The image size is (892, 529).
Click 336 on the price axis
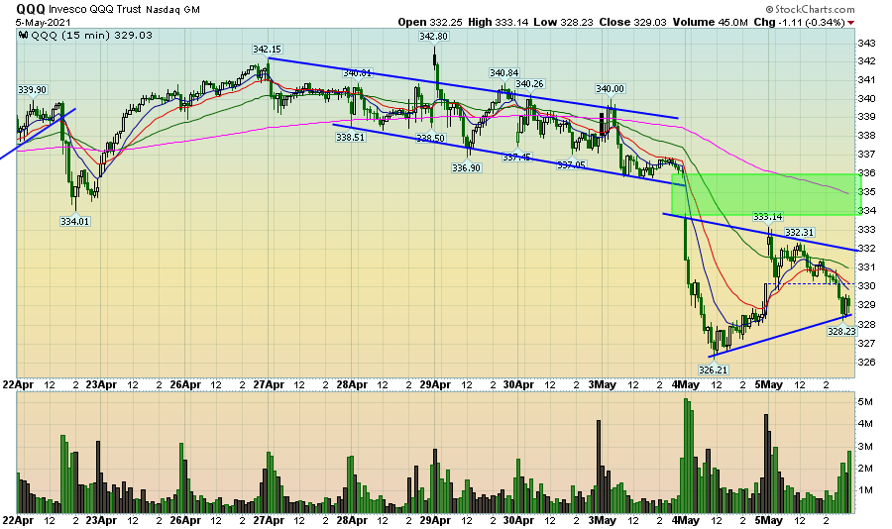click(866, 173)
